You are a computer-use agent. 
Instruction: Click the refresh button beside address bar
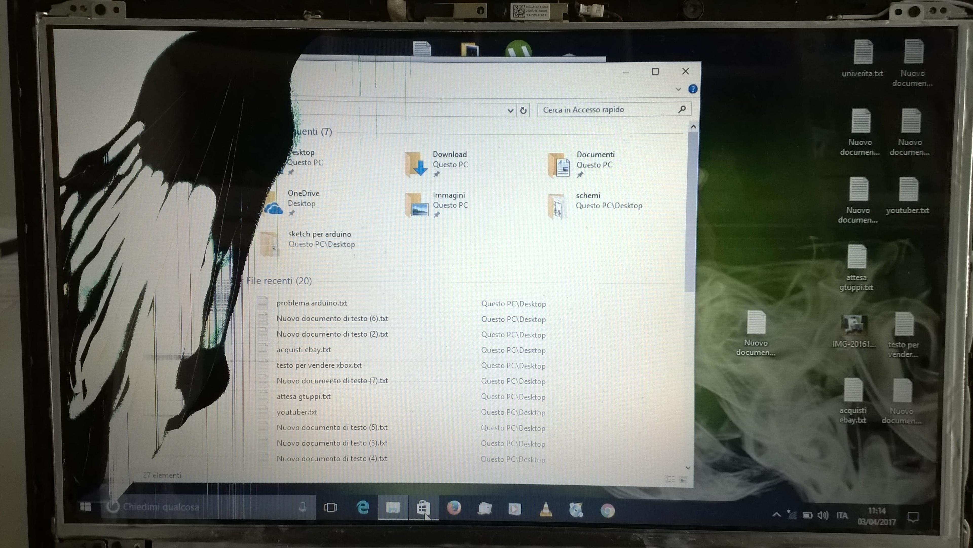pos(523,110)
